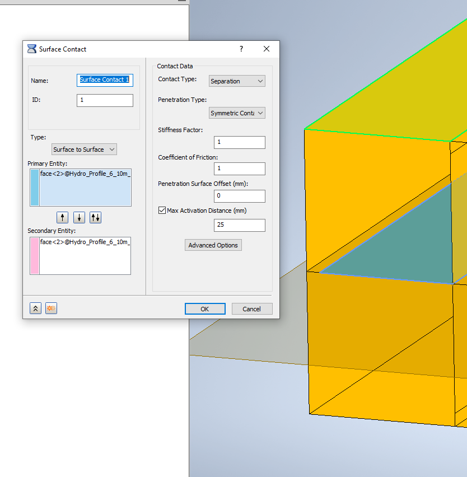Image resolution: width=467 pixels, height=477 pixels.
Task: Click the ID input field
Action: (x=105, y=100)
